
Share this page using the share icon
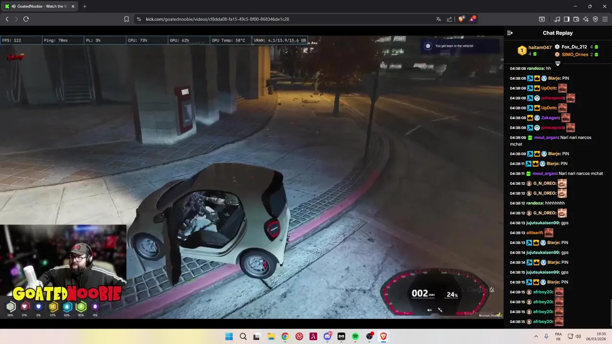449,19
